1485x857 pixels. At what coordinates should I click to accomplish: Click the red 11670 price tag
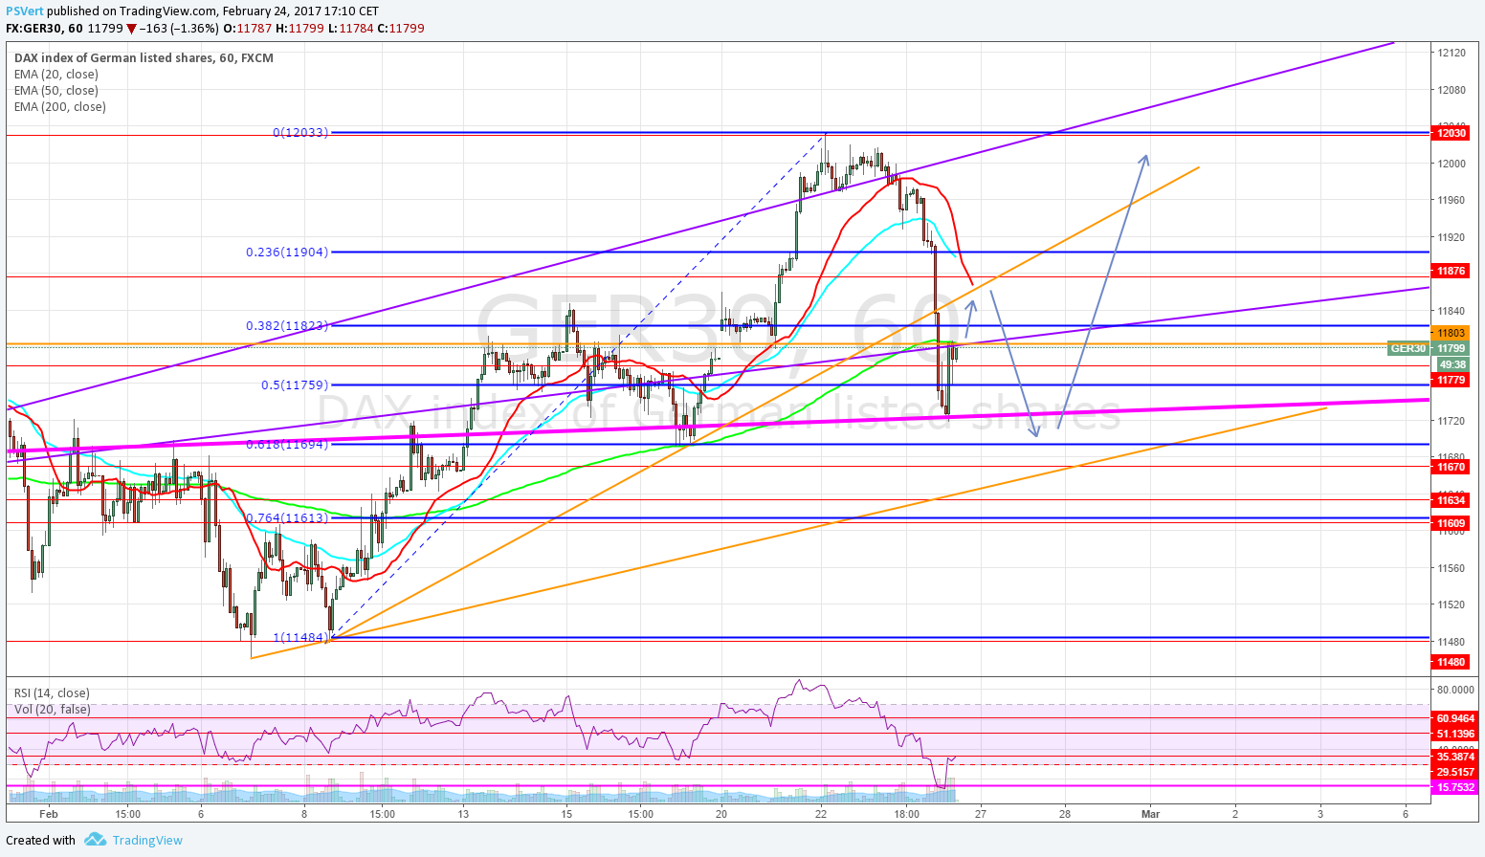click(1451, 468)
